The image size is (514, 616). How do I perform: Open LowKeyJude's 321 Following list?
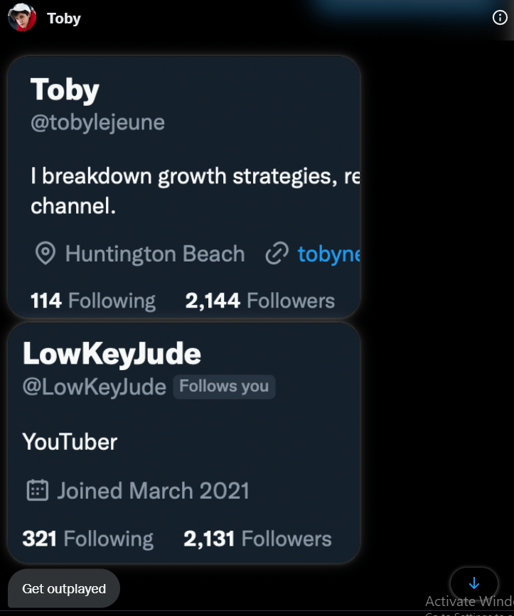[87, 539]
